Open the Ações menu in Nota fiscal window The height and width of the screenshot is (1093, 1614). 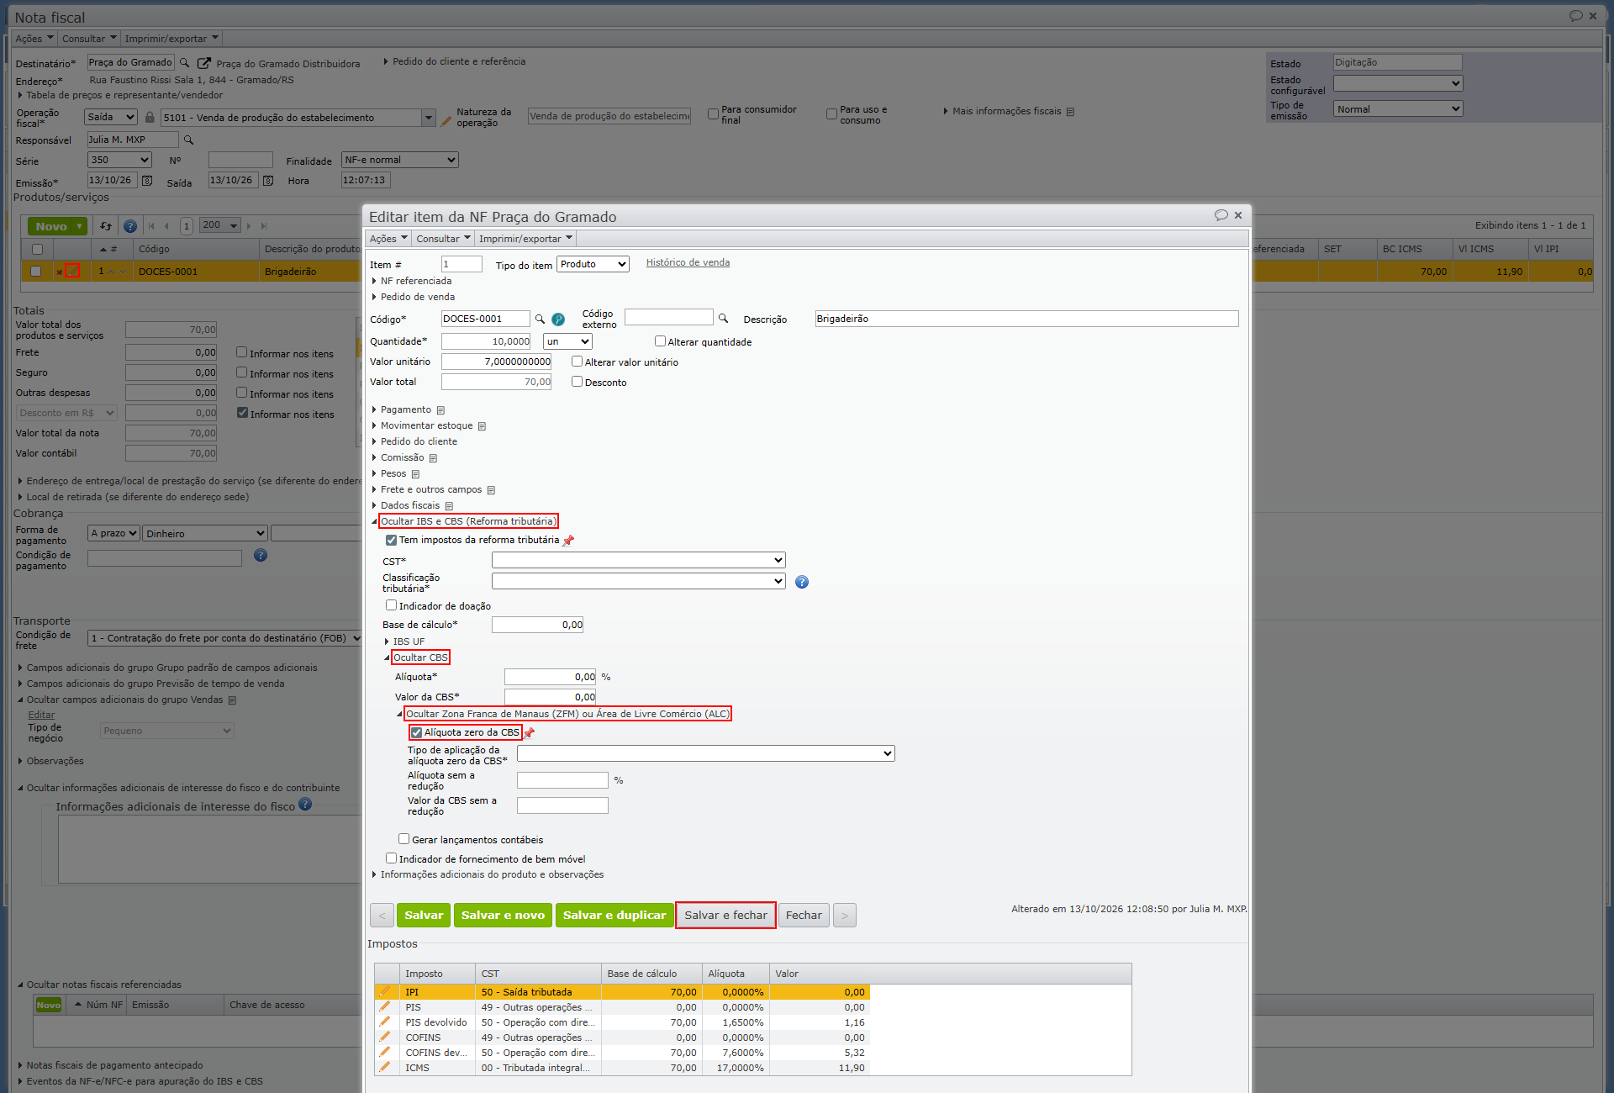pos(34,39)
